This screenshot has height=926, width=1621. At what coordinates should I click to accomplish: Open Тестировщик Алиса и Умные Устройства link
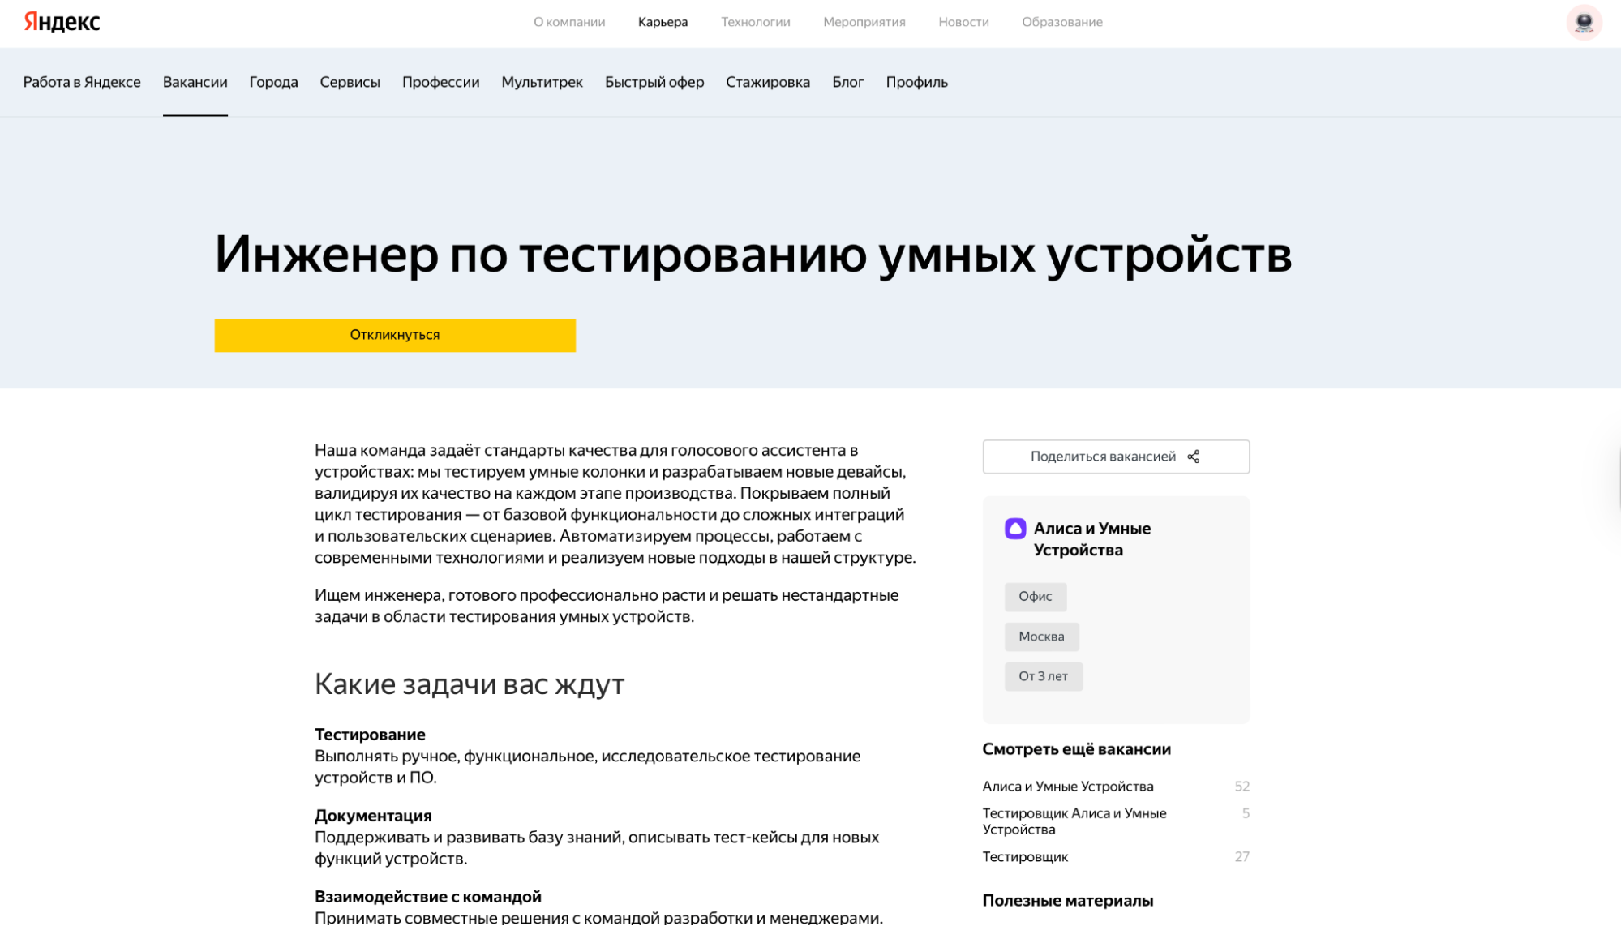1074,821
